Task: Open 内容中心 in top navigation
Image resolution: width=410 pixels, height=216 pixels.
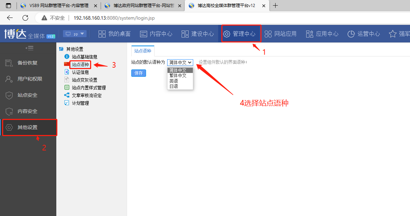Action: point(156,34)
